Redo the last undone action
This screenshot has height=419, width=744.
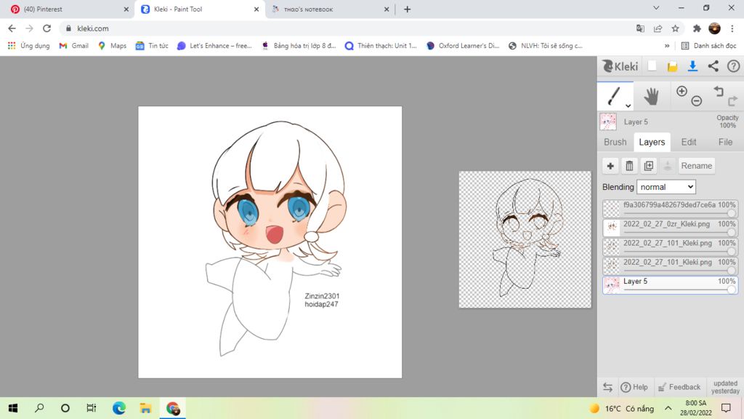click(x=732, y=100)
